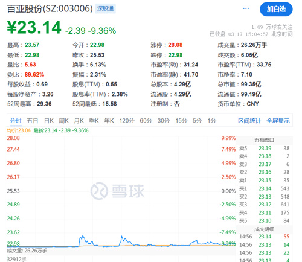This screenshot has height=262, width=302.
Task: Click the 买1 bid price 23.14 row
Action: (264, 188)
